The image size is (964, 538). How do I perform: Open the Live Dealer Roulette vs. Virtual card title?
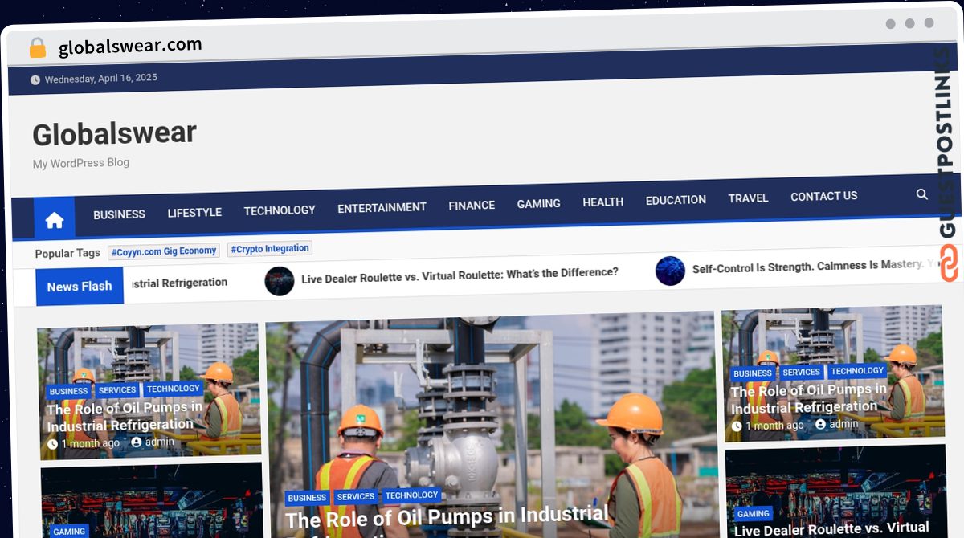point(831,529)
